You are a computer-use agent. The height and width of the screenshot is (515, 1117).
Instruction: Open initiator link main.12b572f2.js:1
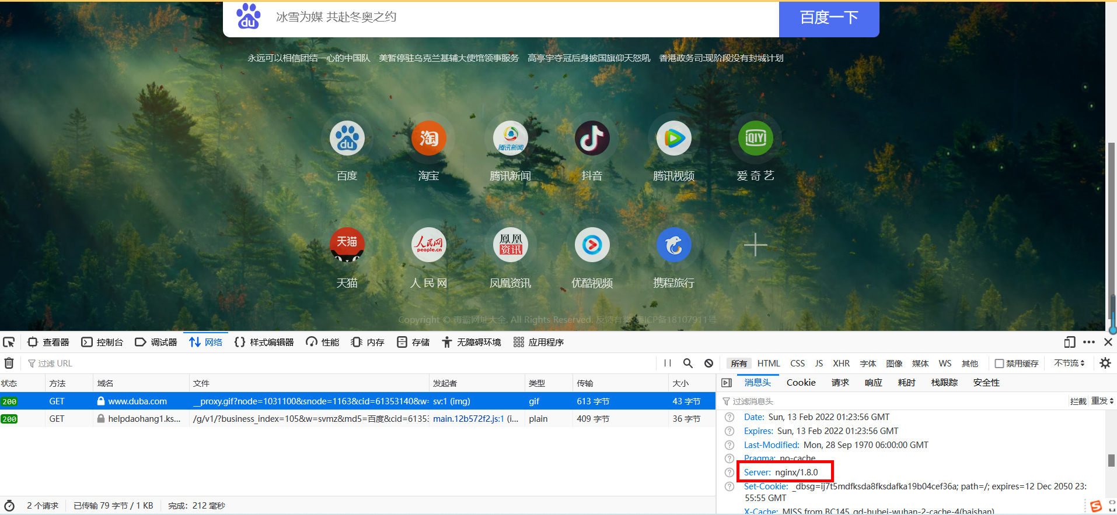pyautogui.click(x=469, y=419)
